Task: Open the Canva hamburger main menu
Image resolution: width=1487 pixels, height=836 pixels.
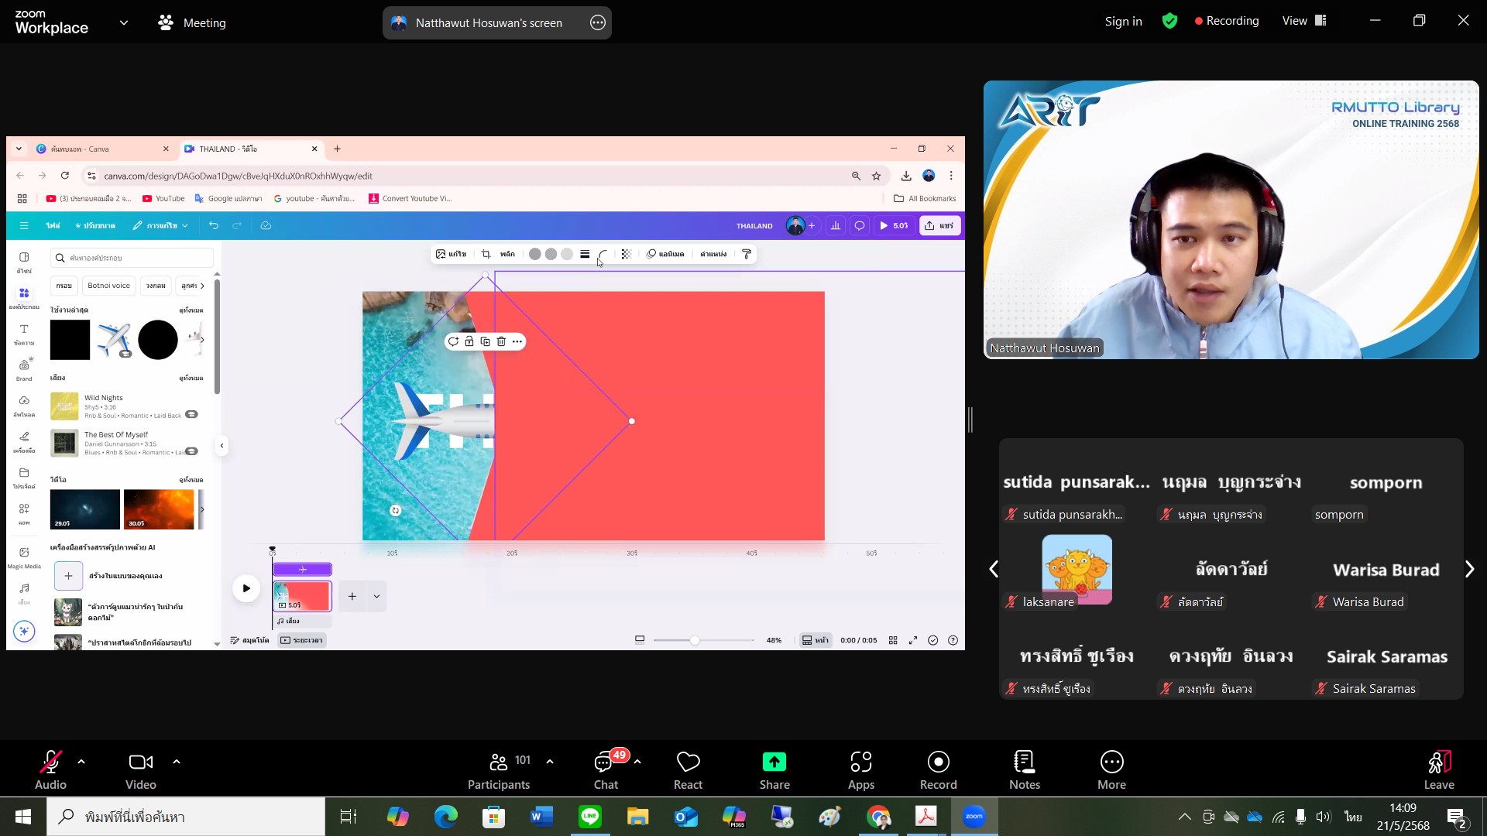Action: pos(24,225)
